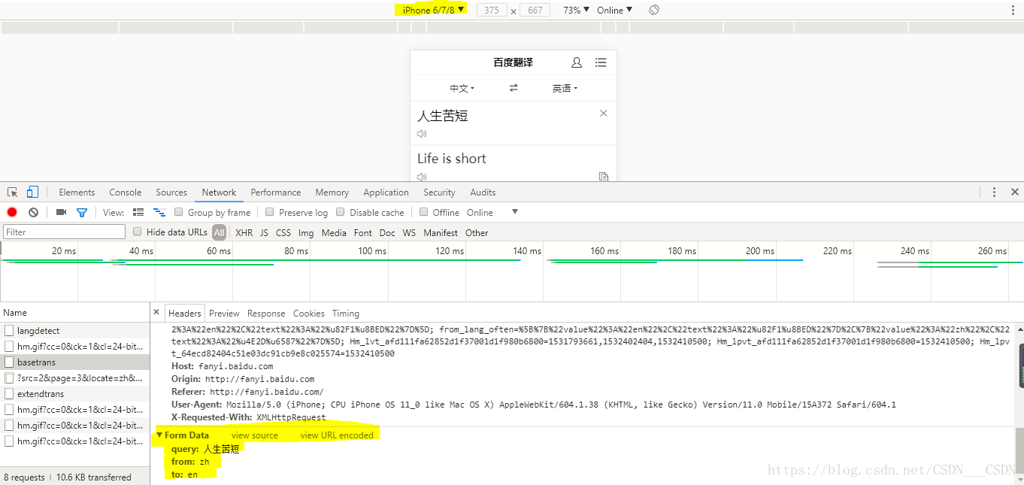Click the 140 ms timeline marker
This screenshot has width=1024, height=485.
(x=527, y=251)
